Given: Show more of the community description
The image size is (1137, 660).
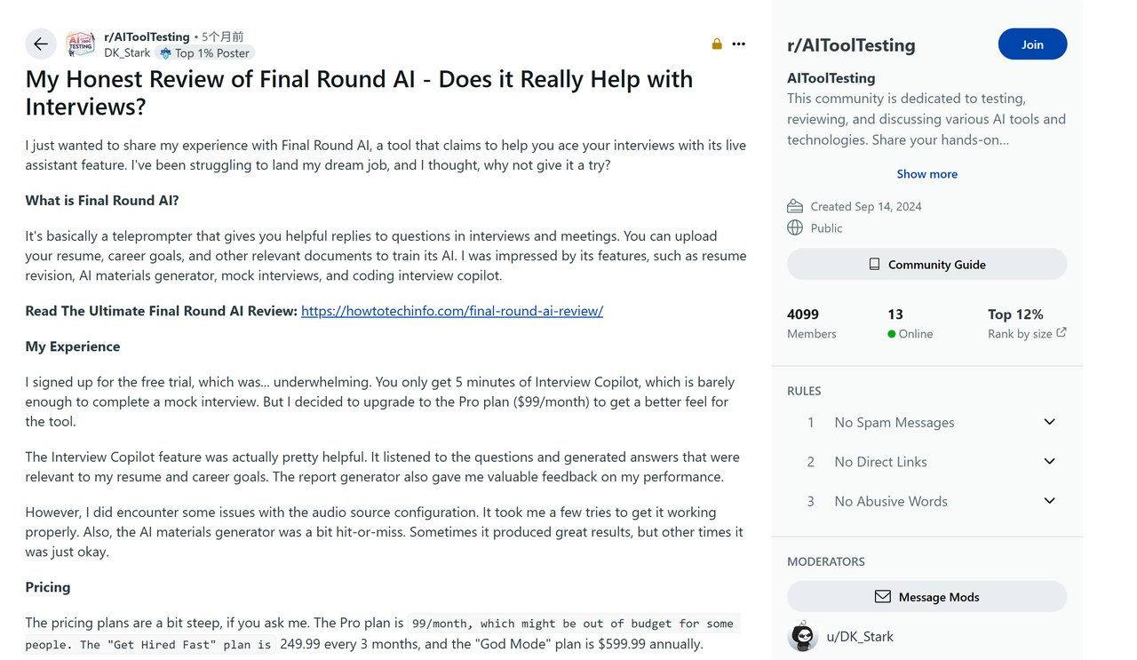Looking at the screenshot, I should (926, 174).
